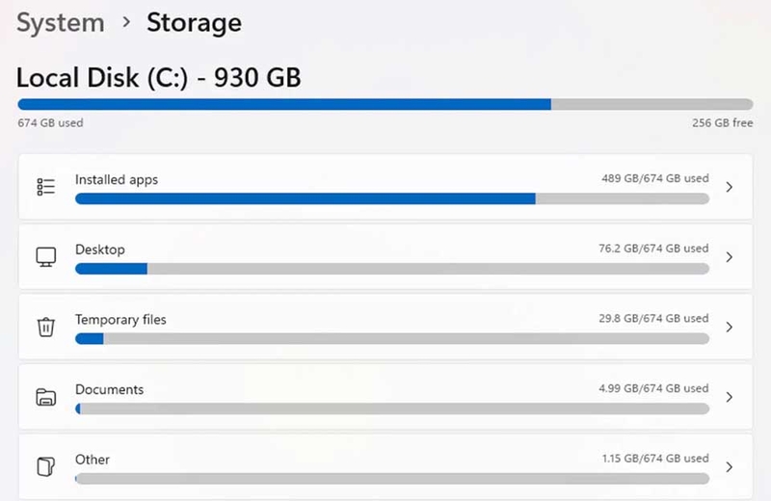The height and width of the screenshot is (501, 771).
Task: Click the Installed apps list icon
Action: coord(45,187)
